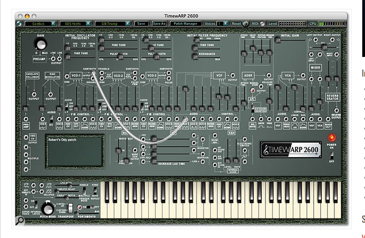Viewport: 365px width, 238px height.
Task: Click the filter Resonance slider handle
Action: (x=195, y=56)
